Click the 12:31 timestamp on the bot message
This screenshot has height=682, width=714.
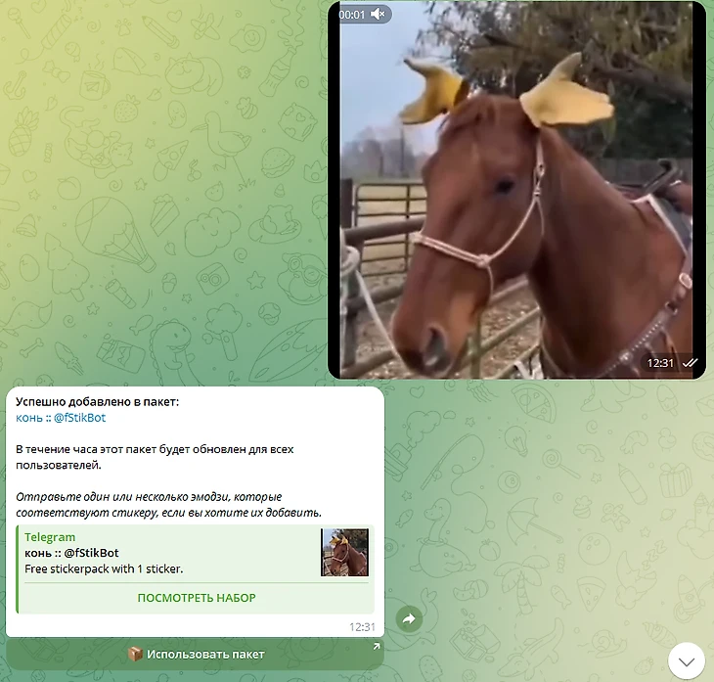pyautogui.click(x=362, y=627)
